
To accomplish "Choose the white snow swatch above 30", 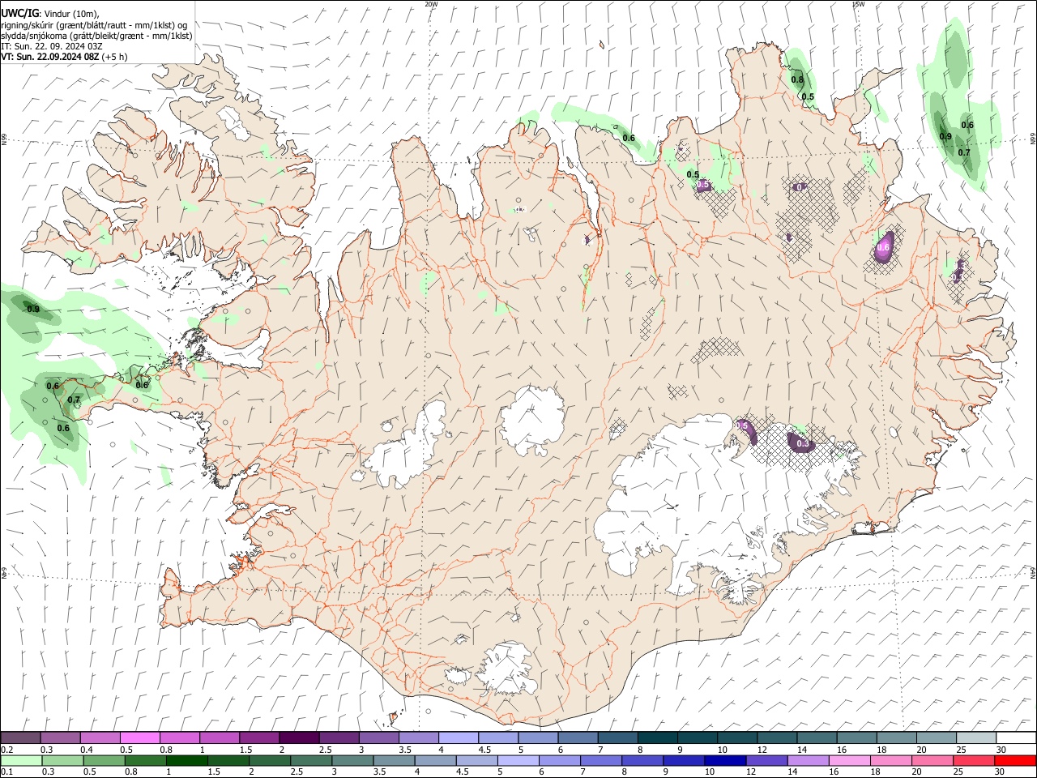I will pyautogui.click(x=1016, y=737).
